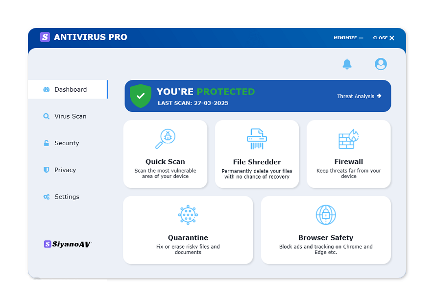Viewport: 434px width, 306px height.
Task: Open File Shredder card
Action: [257, 154]
